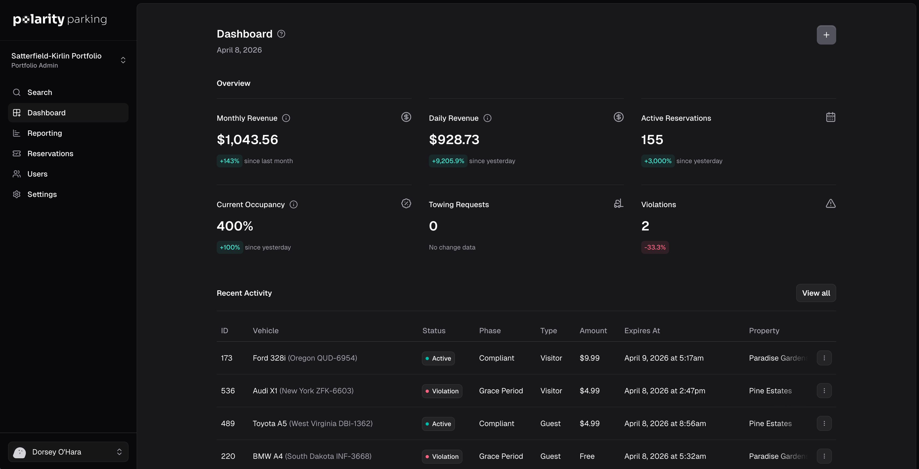The image size is (919, 469).
Task: Open Settings menu item
Action: [x=68, y=194]
